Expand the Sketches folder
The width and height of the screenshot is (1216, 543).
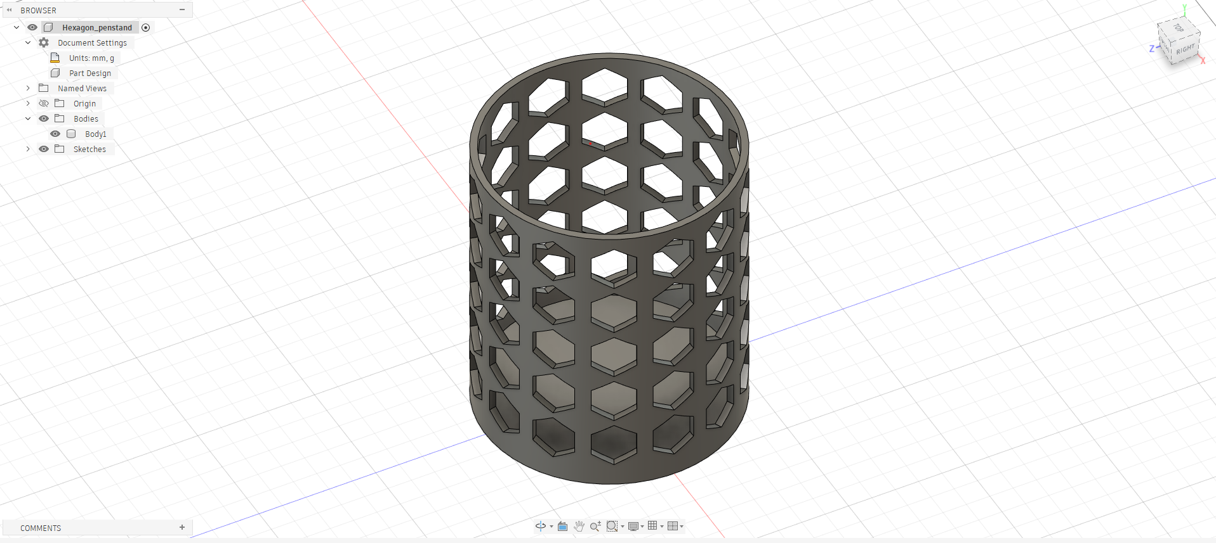[28, 149]
